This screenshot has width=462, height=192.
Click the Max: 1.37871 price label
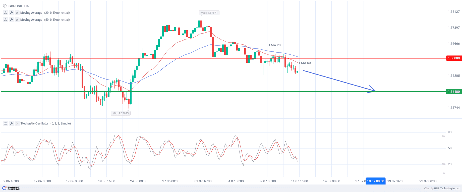coord(209,13)
